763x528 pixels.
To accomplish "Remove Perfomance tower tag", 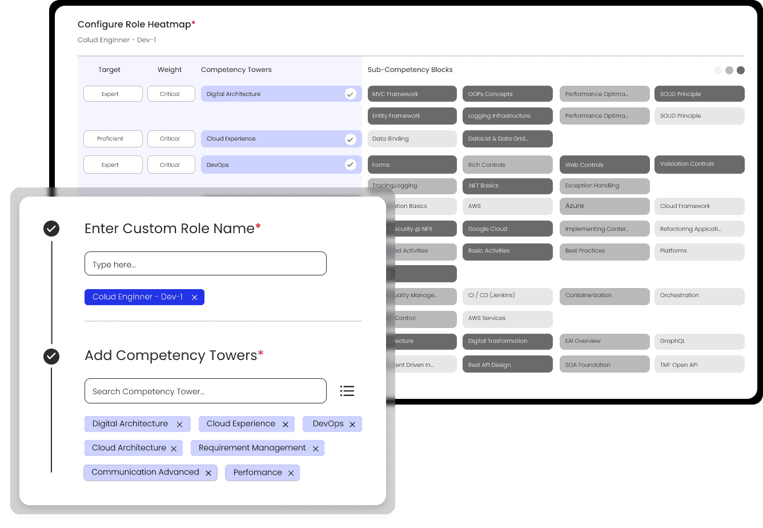I will [291, 473].
